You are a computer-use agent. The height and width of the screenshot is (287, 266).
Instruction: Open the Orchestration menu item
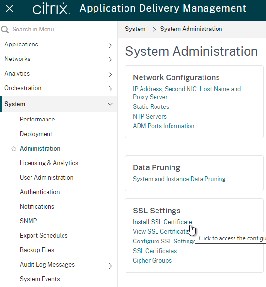(23, 88)
